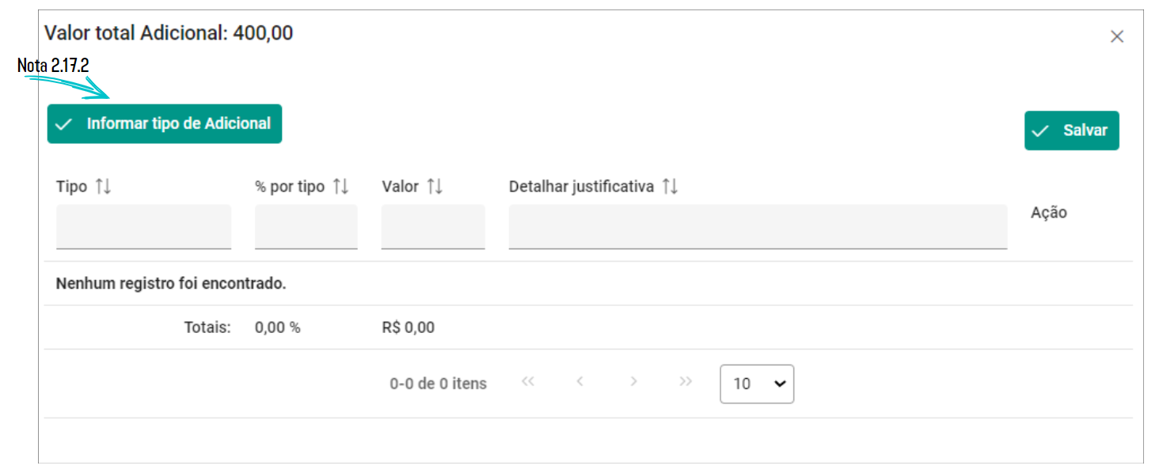The height and width of the screenshot is (473, 1155).
Task: Jump to last page with double-right chevron
Action: [686, 382]
